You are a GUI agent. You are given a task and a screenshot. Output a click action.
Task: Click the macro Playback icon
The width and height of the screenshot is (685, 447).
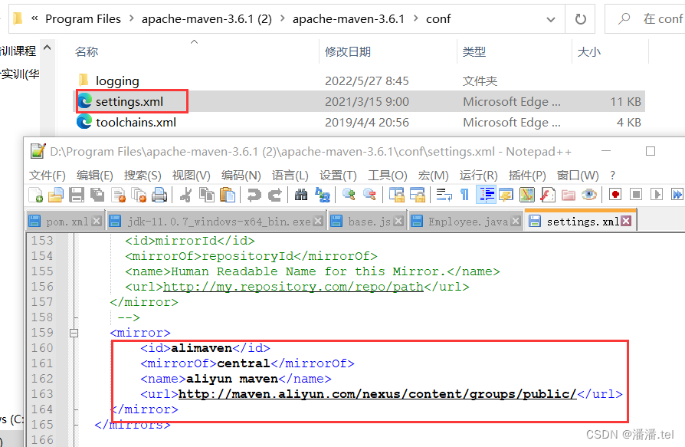click(656, 195)
